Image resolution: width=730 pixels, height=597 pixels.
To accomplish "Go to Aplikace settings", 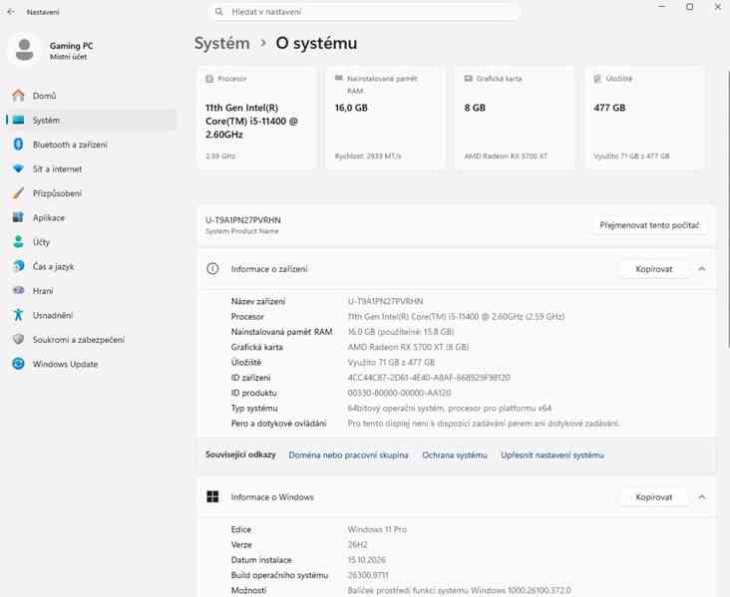I will 92,217.
